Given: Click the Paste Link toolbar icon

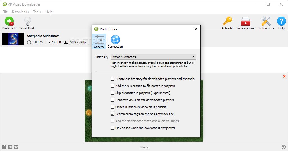Looking at the screenshot, I should [9, 21].
